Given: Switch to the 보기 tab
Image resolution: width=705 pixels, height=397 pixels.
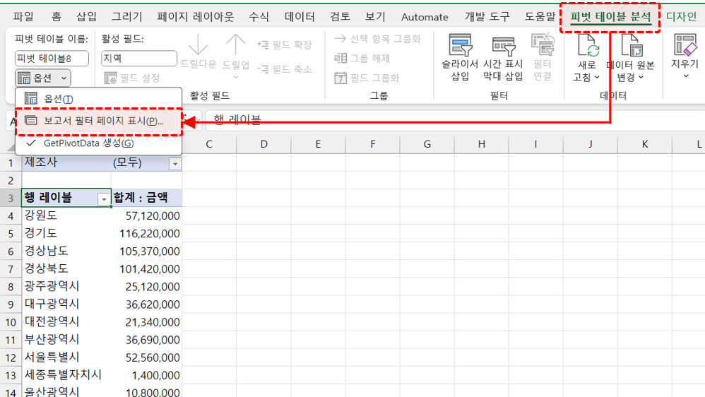Looking at the screenshot, I should [x=375, y=17].
